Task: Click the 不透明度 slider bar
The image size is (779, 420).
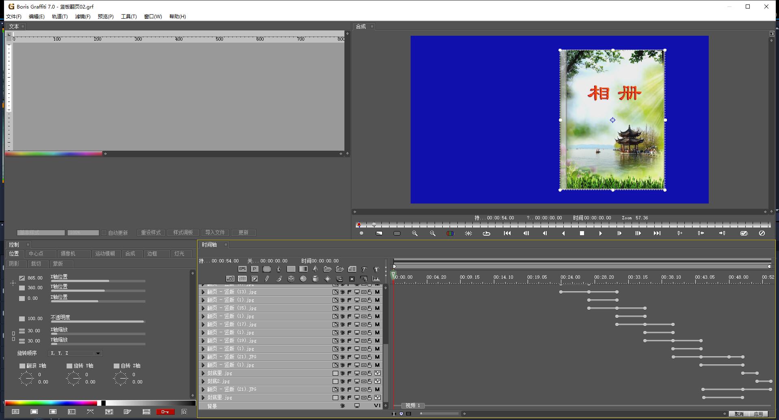Action: pyautogui.click(x=97, y=322)
